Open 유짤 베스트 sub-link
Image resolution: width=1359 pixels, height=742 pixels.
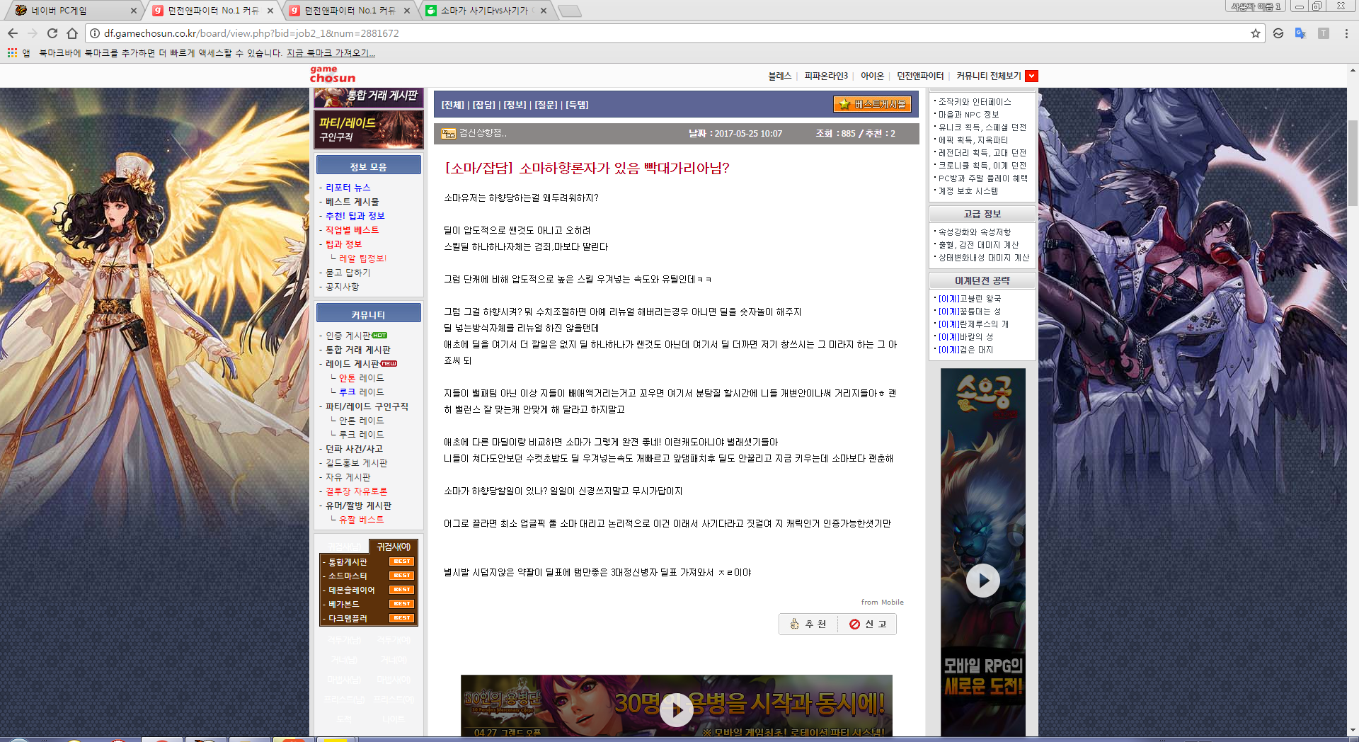click(361, 520)
